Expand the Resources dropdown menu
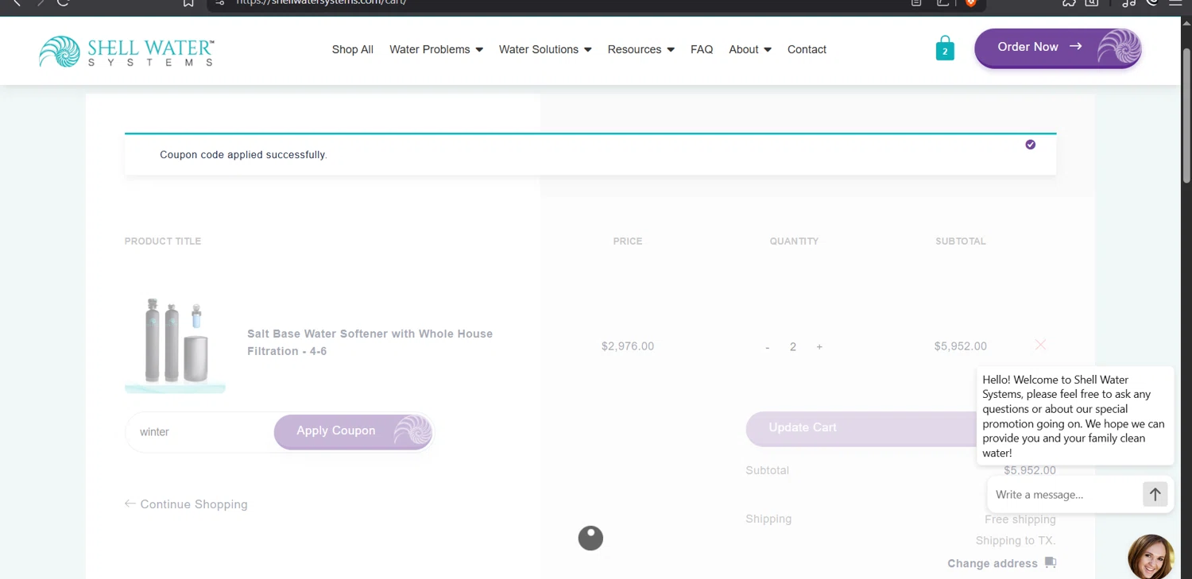Image resolution: width=1192 pixels, height=579 pixels. [x=641, y=49]
